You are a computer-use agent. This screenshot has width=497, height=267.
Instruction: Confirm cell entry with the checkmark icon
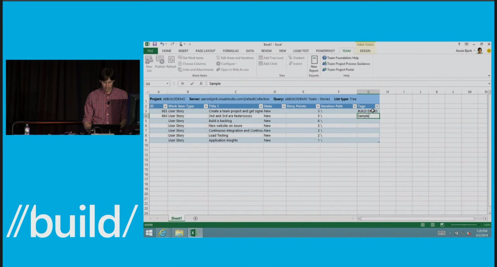click(192, 83)
